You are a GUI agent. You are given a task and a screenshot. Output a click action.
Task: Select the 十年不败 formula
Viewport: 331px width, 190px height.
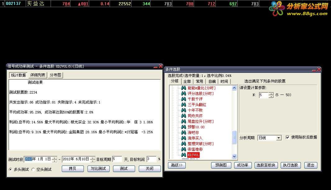pyautogui.click(x=195, y=110)
